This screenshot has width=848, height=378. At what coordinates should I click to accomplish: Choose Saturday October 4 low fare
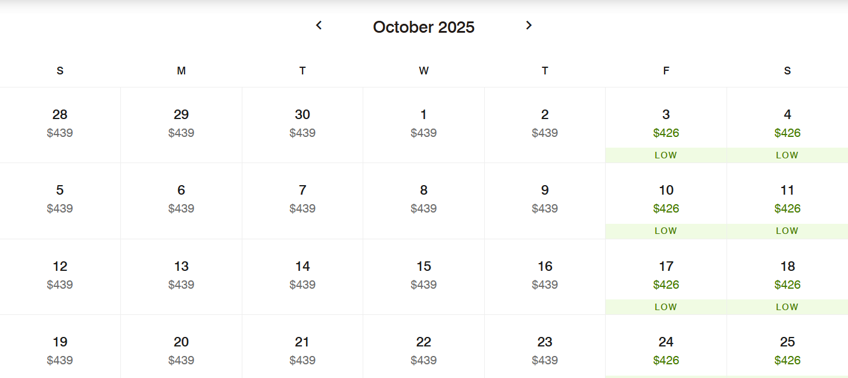click(x=787, y=125)
